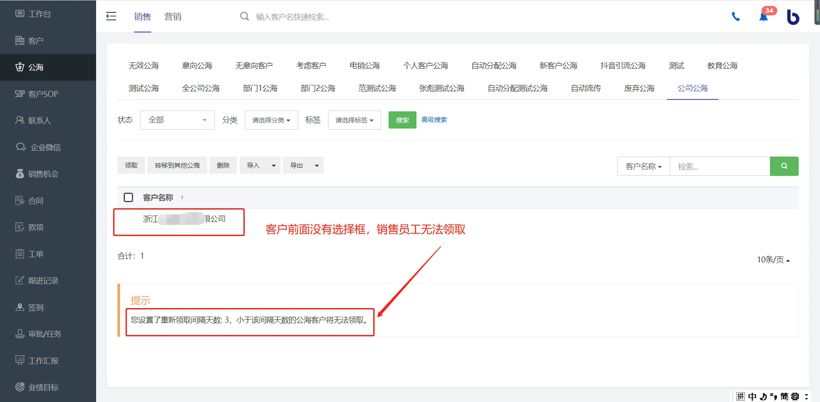This screenshot has width=820, height=402.
Task: Open the 请选择标签 dropdown
Action: (x=354, y=120)
